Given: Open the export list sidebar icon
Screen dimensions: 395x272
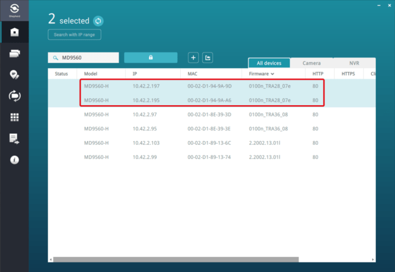Looking at the screenshot, I should click(x=14, y=139).
